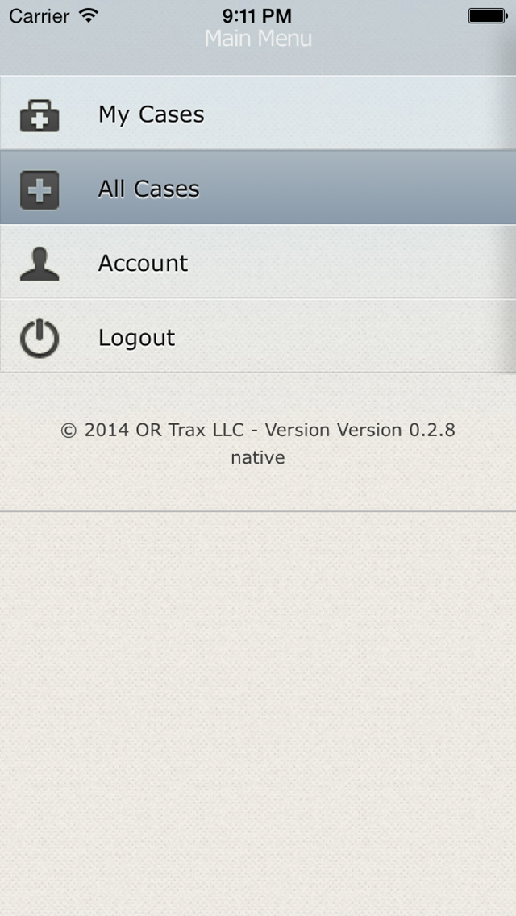Tap empty space right of Account text
The width and height of the screenshot is (516, 916).
(351, 262)
